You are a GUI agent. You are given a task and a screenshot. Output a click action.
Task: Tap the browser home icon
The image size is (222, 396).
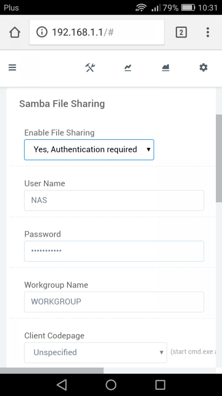(15, 32)
